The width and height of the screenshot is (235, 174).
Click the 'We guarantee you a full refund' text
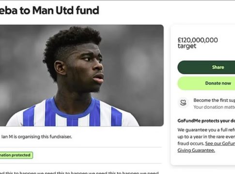(x=206, y=130)
